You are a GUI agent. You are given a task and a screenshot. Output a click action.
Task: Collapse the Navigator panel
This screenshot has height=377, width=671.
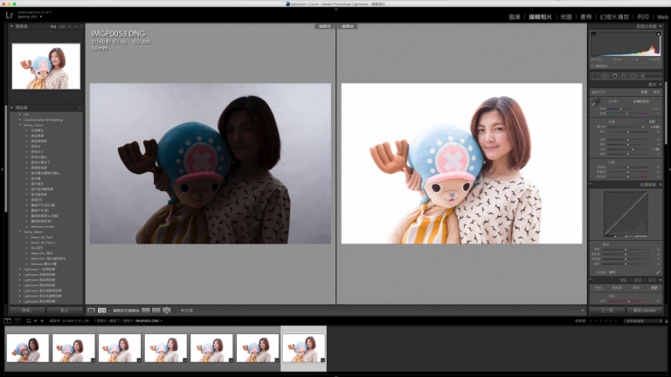13,26
